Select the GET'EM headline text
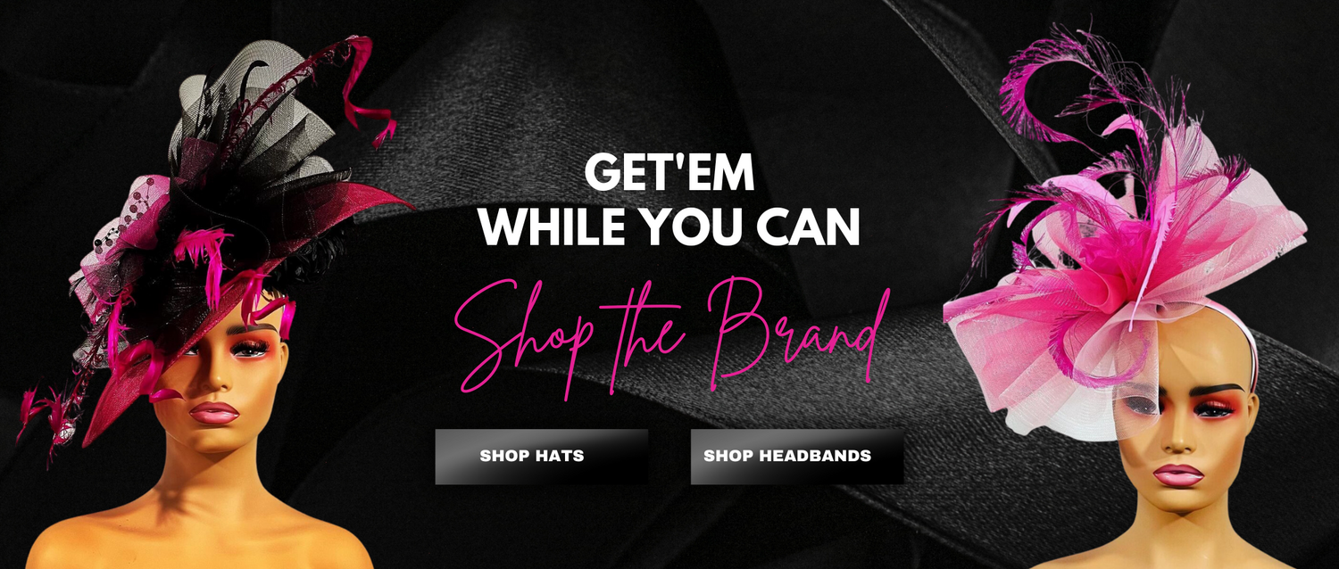 pos(669,173)
